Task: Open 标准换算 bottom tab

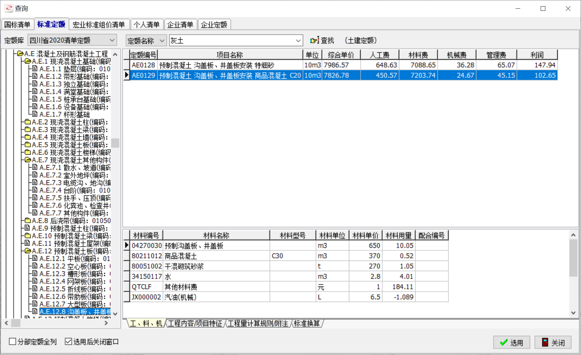Action: 307,323
